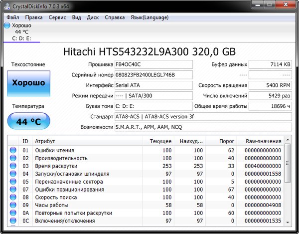Image resolution: width=299 pixels, height=234 pixels.
Task: Select the Производительность attribute text
Action: pyautogui.click(x=61, y=158)
